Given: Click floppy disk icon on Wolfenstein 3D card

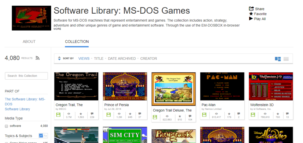Looking at the screenshot, I should click(253, 115).
